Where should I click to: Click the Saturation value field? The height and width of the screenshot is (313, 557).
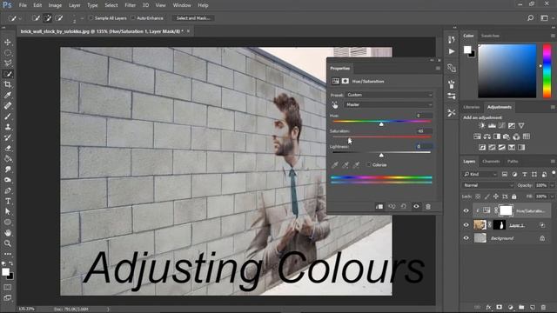(x=424, y=131)
